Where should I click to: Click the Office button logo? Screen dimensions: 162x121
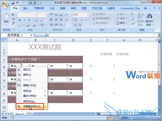(x=5, y=5)
